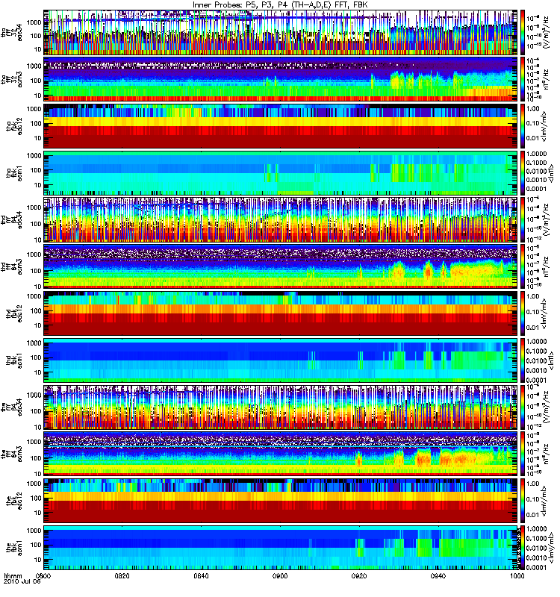Click the '0900' time axis label
The height and width of the screenshot is (597, 560).
(280, 575)
